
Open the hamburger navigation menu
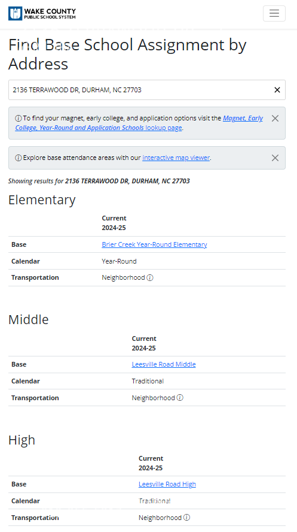point(274,14)
